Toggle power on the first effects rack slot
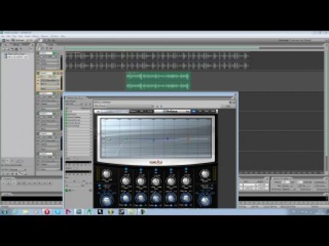This screenshot has height=246, width=329. (67, 112)
